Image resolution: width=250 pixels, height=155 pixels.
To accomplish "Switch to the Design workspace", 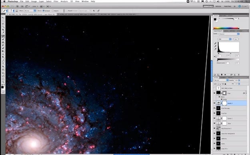I will 218,6.
